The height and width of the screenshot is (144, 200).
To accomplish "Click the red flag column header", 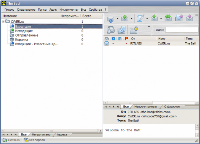I will click(x=126, y=39).
